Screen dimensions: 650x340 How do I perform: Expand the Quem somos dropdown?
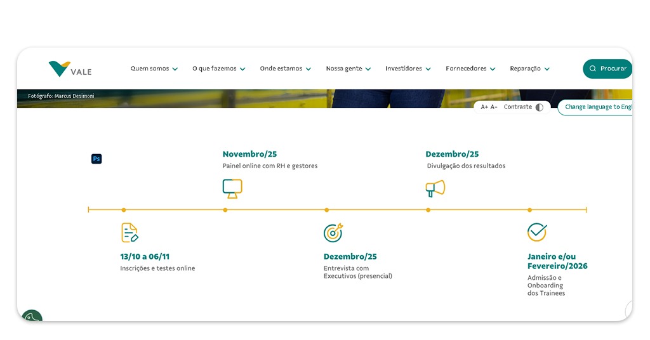coord(154,69)
